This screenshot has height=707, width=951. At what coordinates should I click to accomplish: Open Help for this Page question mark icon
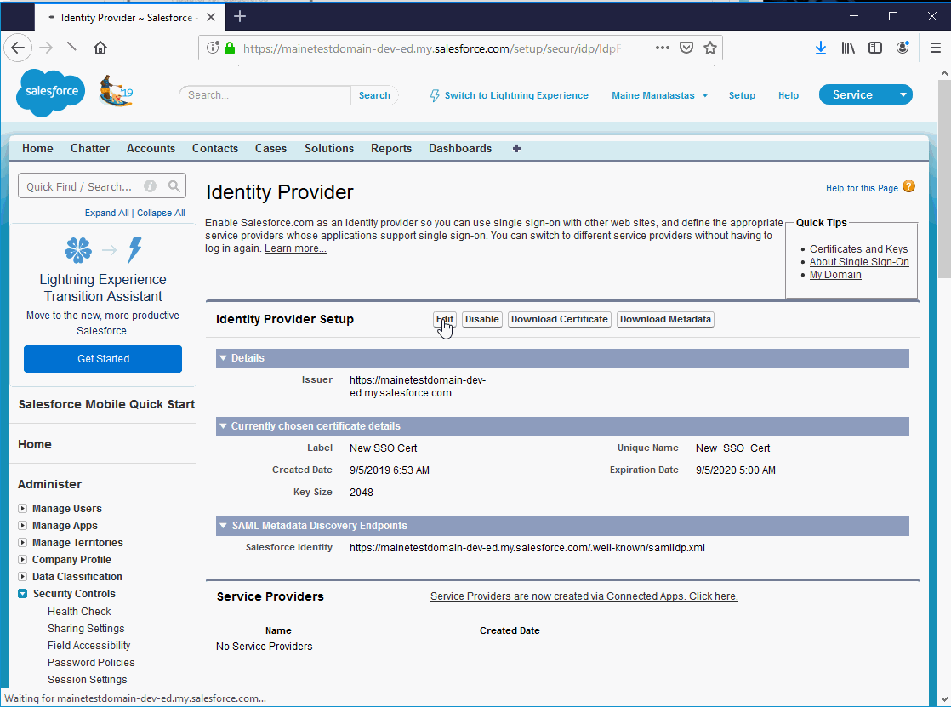point(908,187)
